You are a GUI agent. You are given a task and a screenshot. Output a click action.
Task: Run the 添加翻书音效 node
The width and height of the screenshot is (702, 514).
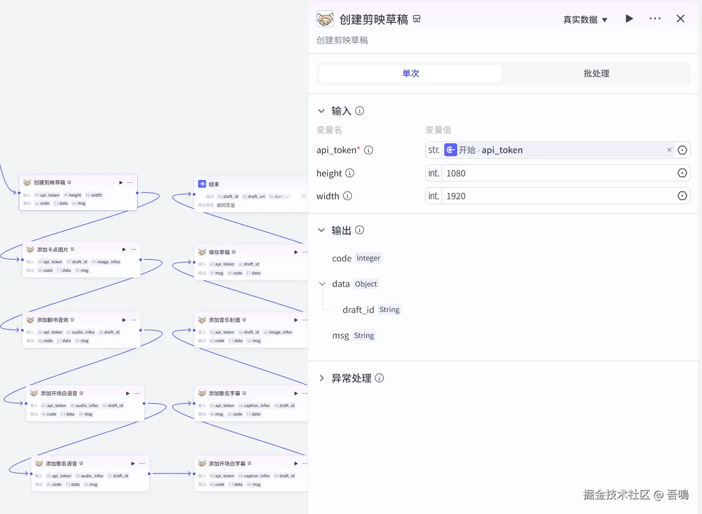[124, 320]
